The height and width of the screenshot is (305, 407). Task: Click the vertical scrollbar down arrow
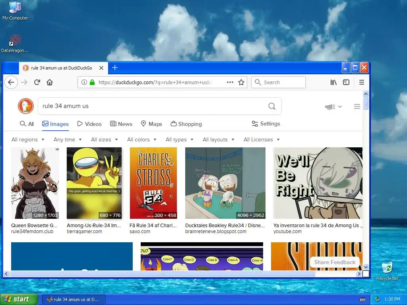click(x=366, y=267)
